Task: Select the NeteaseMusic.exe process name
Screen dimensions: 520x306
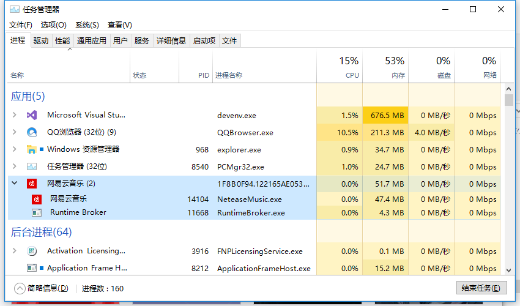Action: point(250,200)
